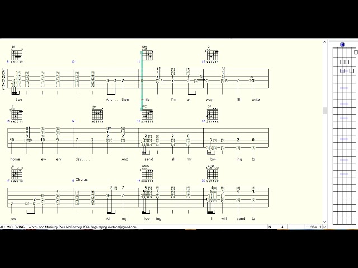Screen dimensions: 358x268
Task: Click measure number 10
Action: [73, 62]
